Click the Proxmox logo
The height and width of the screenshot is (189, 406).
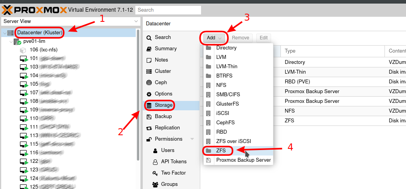[x=34, y=10]
